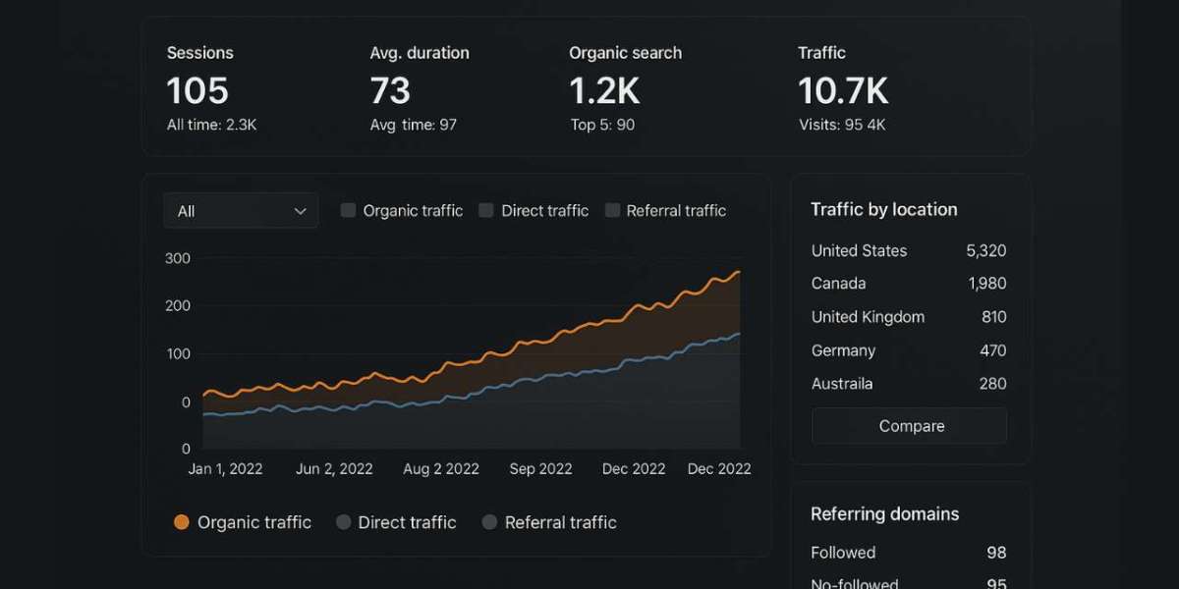
Task: Click the chevron arrow in All dropdown
Action: click(301, 211)
